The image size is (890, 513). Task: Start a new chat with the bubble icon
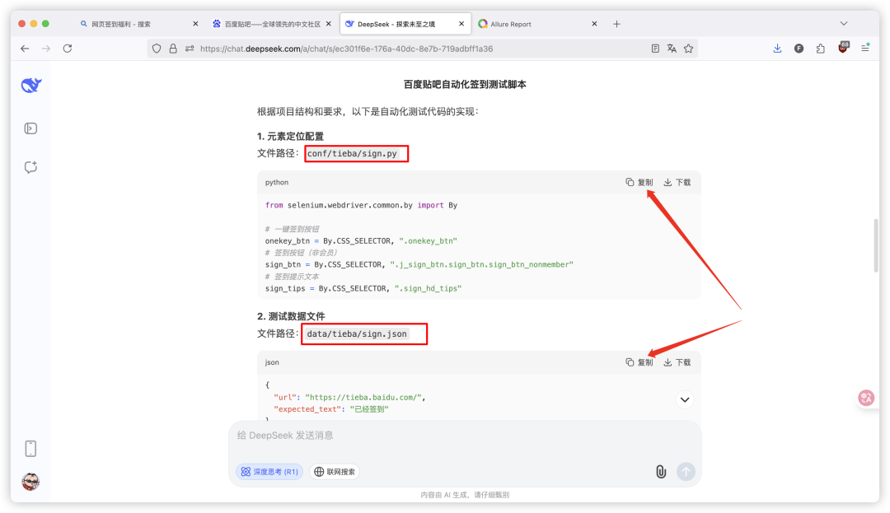[30, 167]
